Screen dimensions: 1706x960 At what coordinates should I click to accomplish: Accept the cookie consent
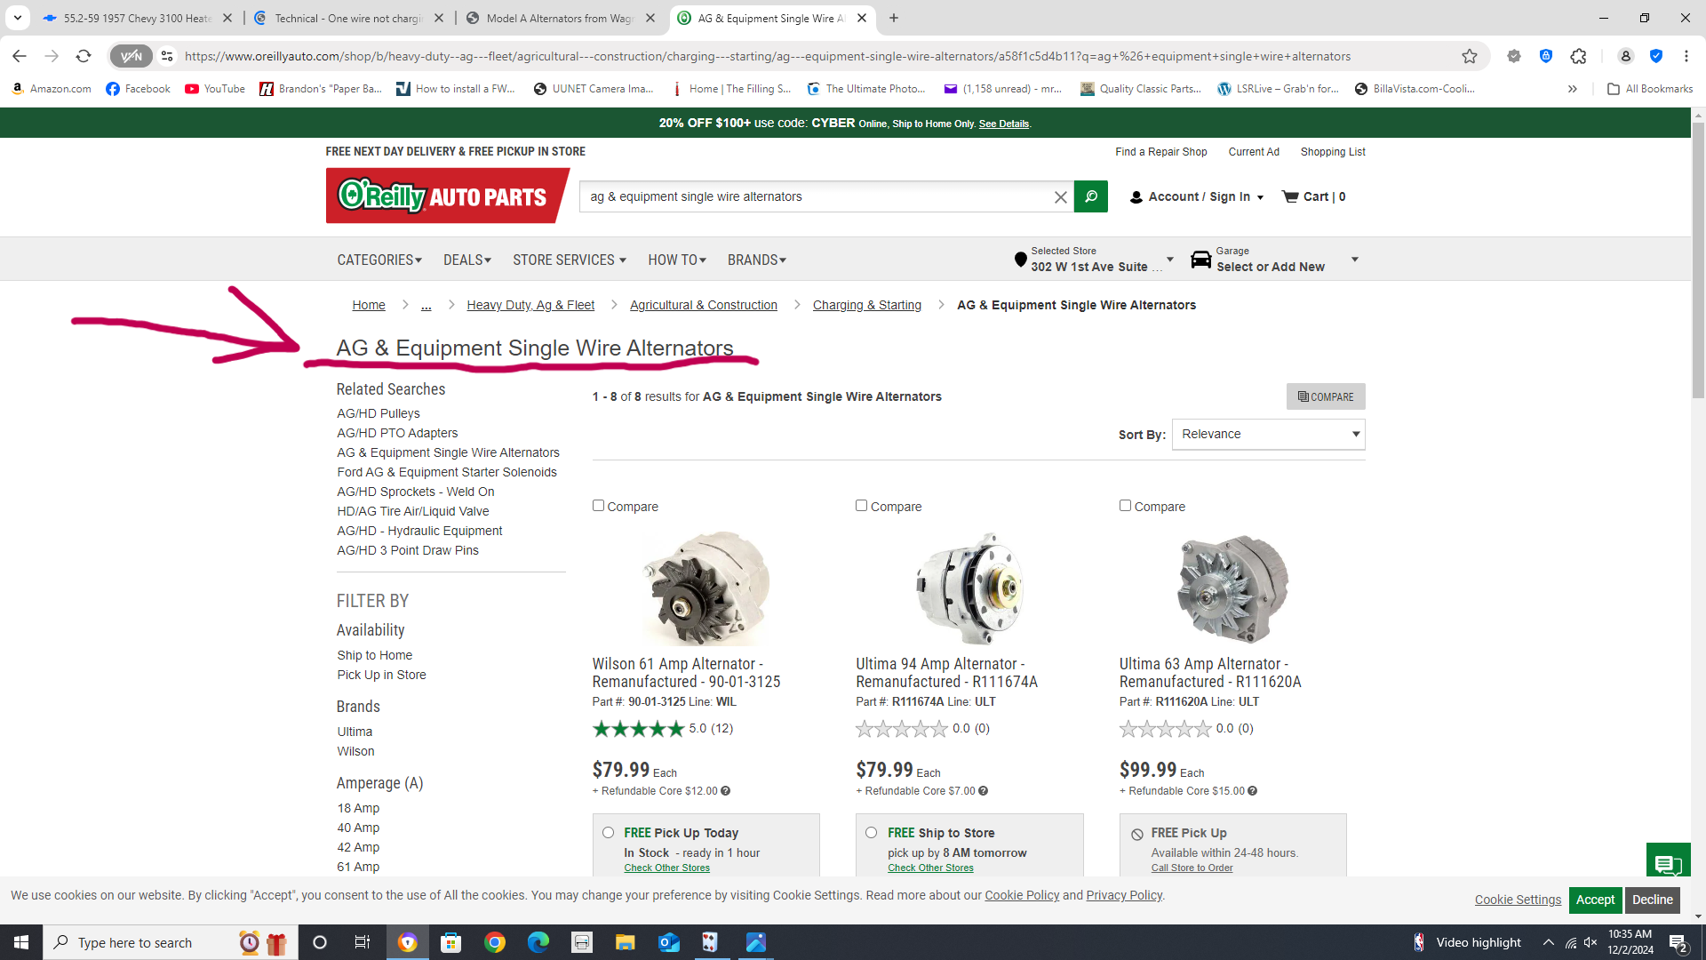click(1595, 900)
